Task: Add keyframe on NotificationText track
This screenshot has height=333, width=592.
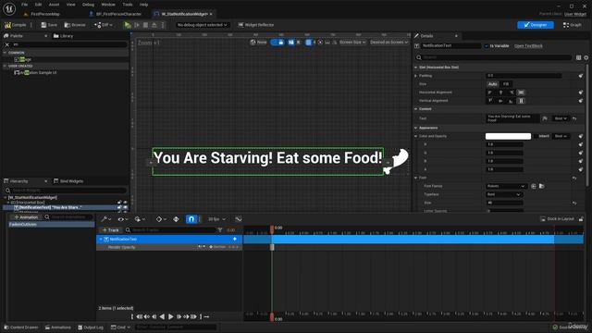Action: coord(234,239)
